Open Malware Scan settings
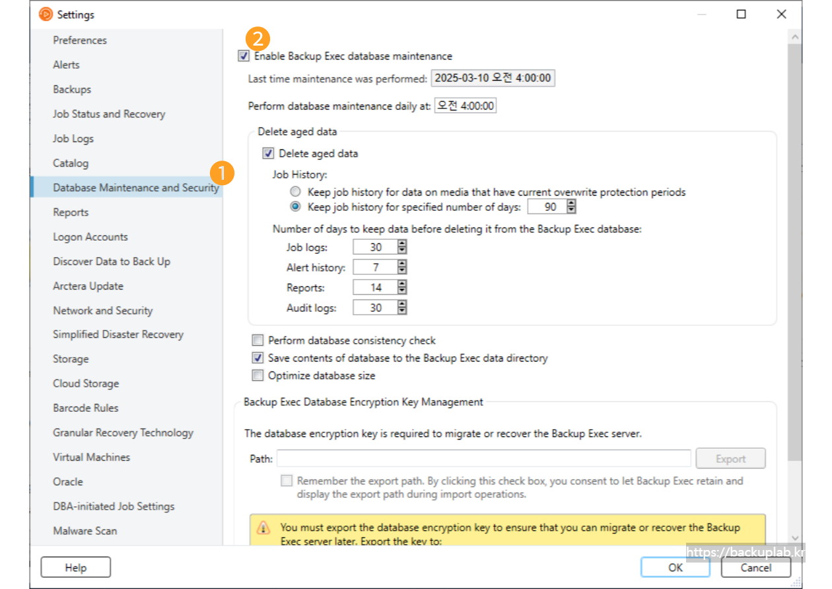This screenshot has height=589, width=832. pos(85,531)
